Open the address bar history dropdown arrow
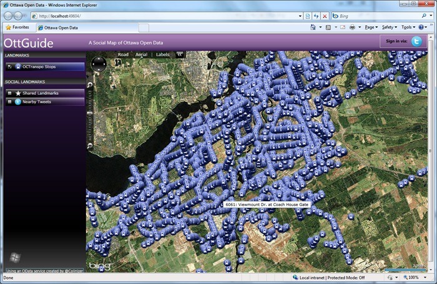The height and width of the screenshot is (284, 437). (300, 16)
